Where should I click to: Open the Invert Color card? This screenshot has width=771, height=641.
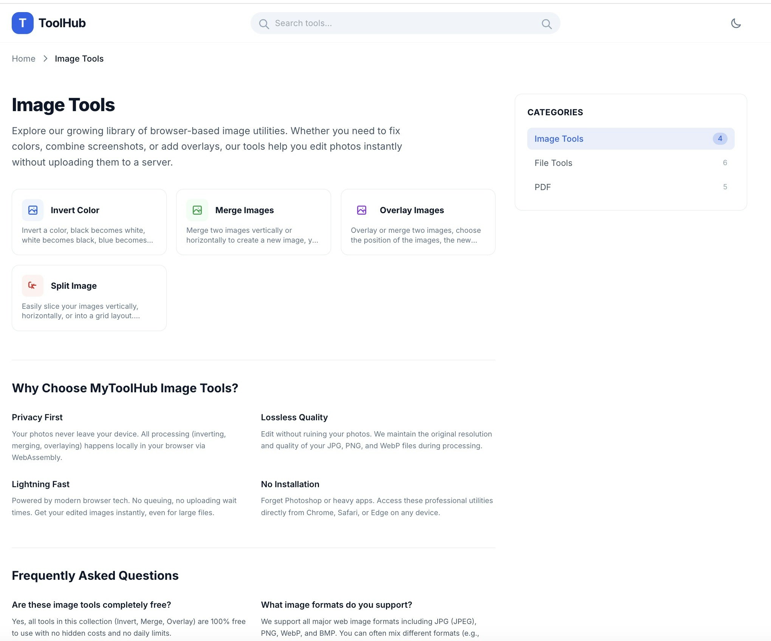click(89, 222)
